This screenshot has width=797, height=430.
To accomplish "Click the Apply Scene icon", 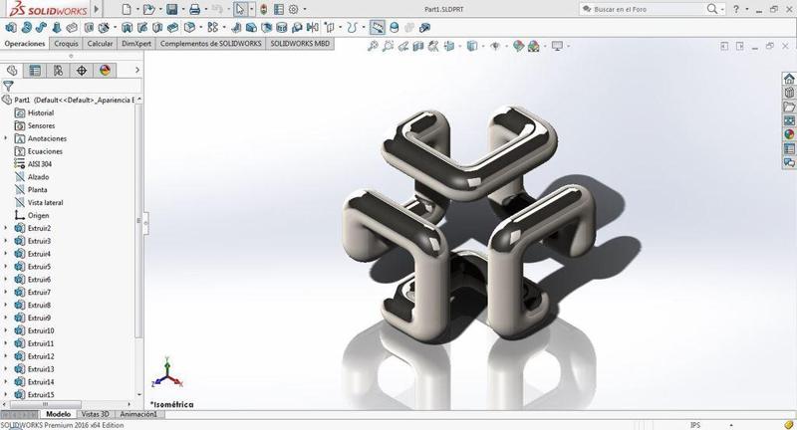I will [x=534, y=46].
